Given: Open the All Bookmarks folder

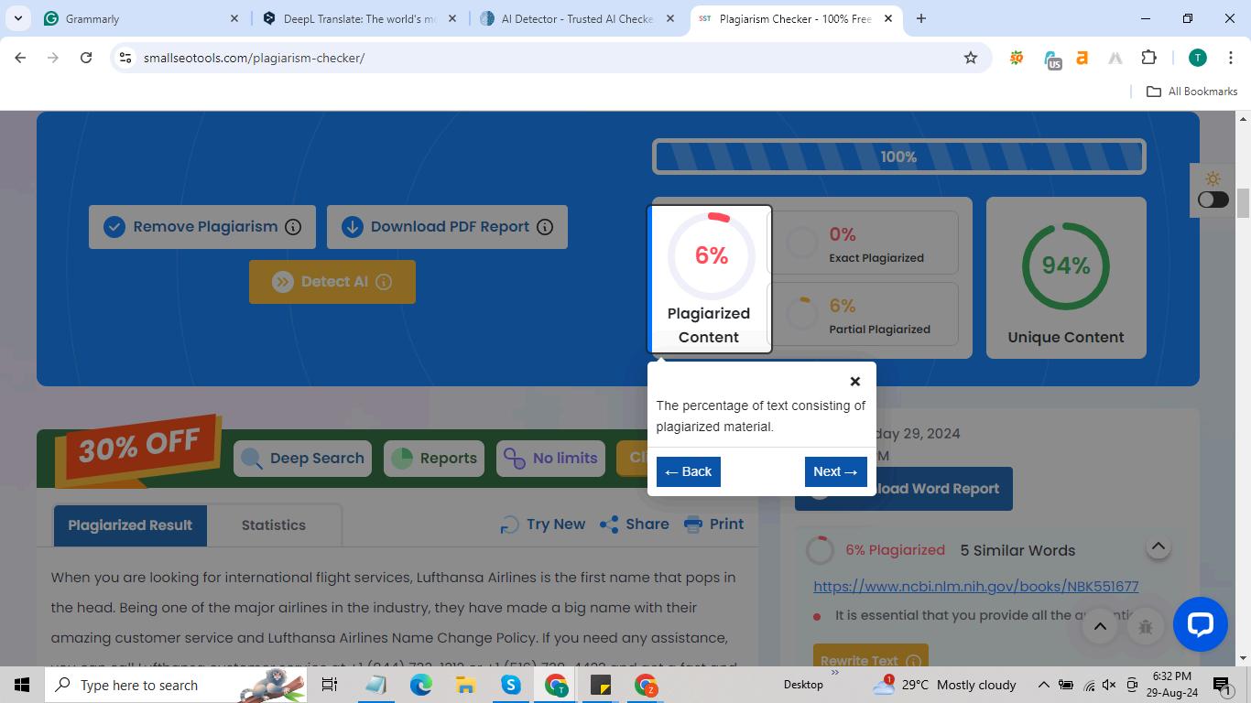Looking at the screenshot, I should tap(1191, 92).
